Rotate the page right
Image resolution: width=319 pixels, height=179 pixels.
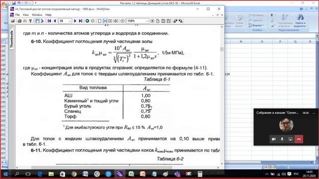coord(180,21)
